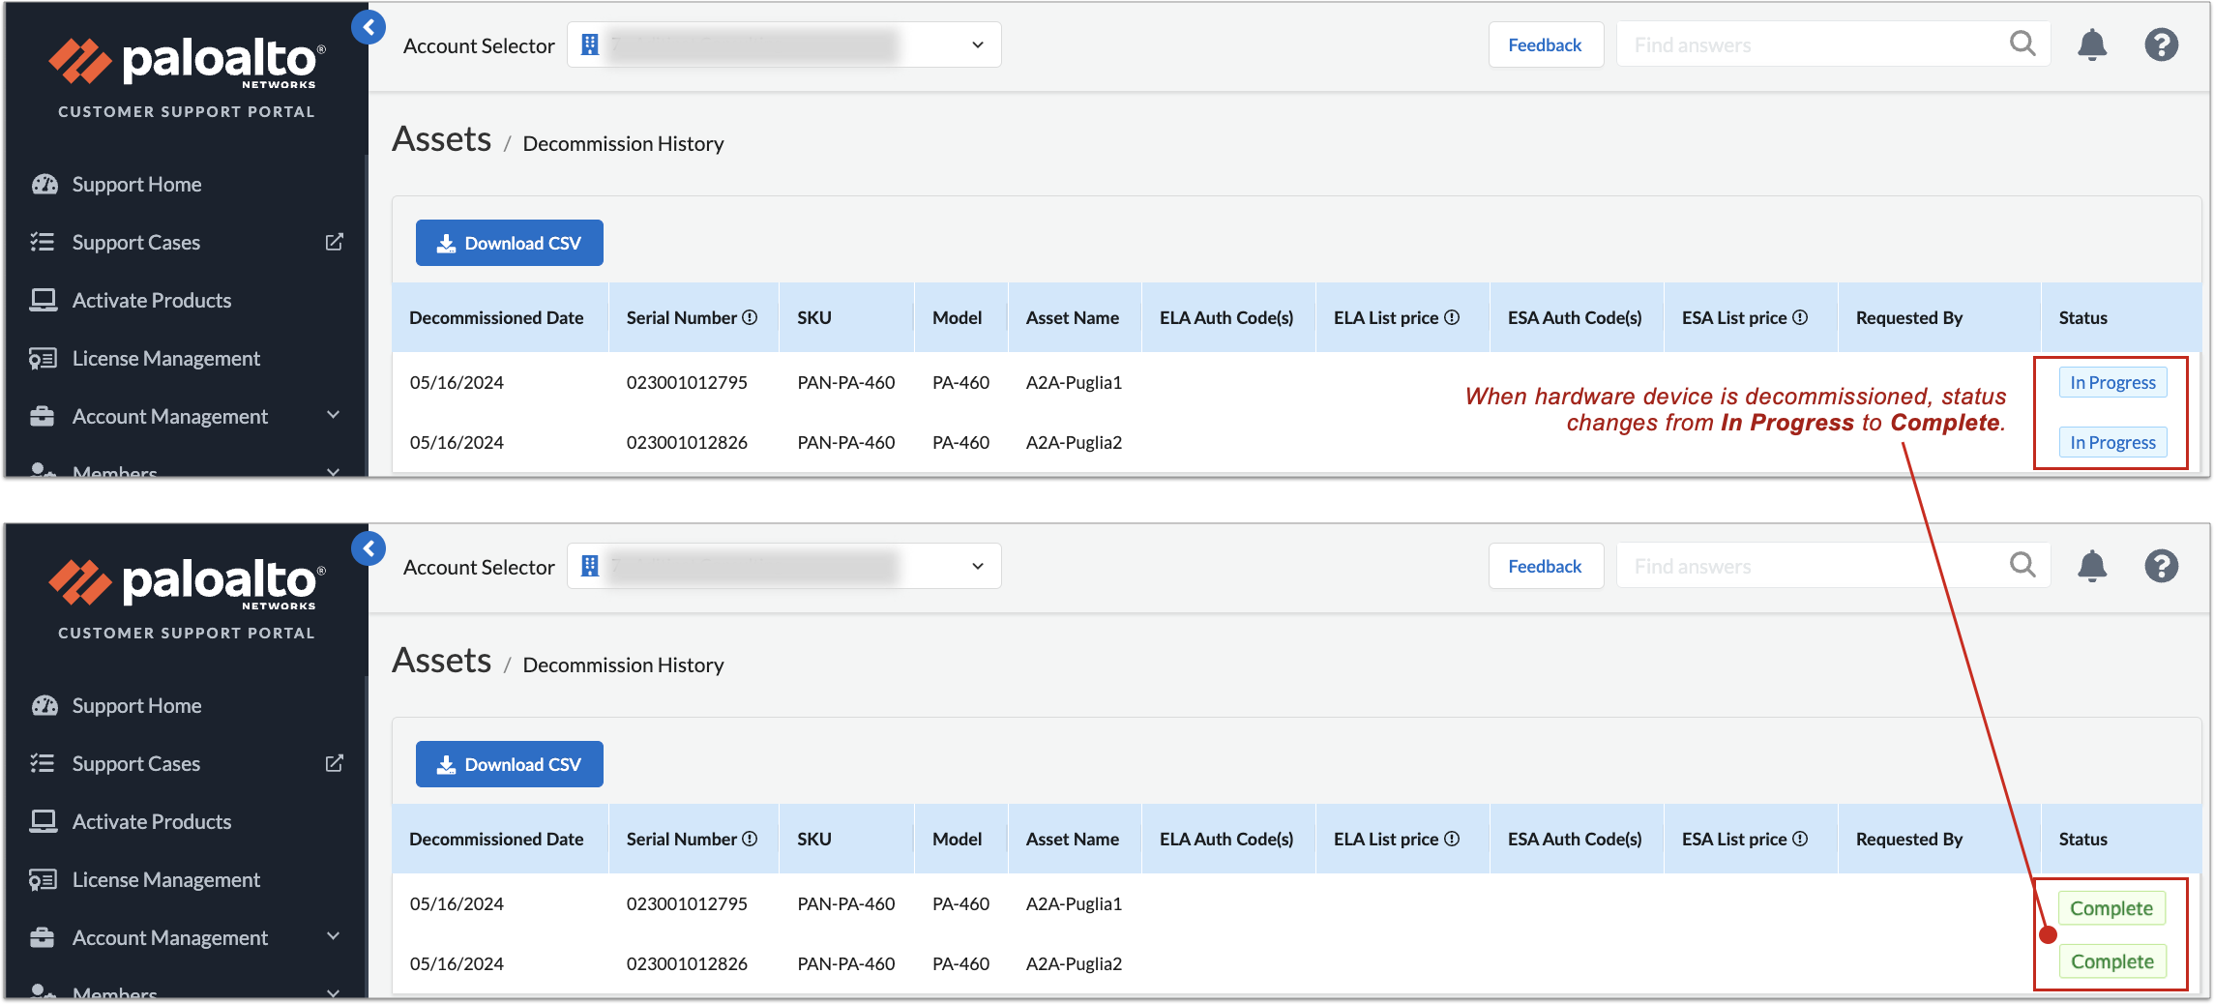2214x1004 pixels.
Task: Open License Management in the upper sidebar
Action: click(x=165, y=358)
